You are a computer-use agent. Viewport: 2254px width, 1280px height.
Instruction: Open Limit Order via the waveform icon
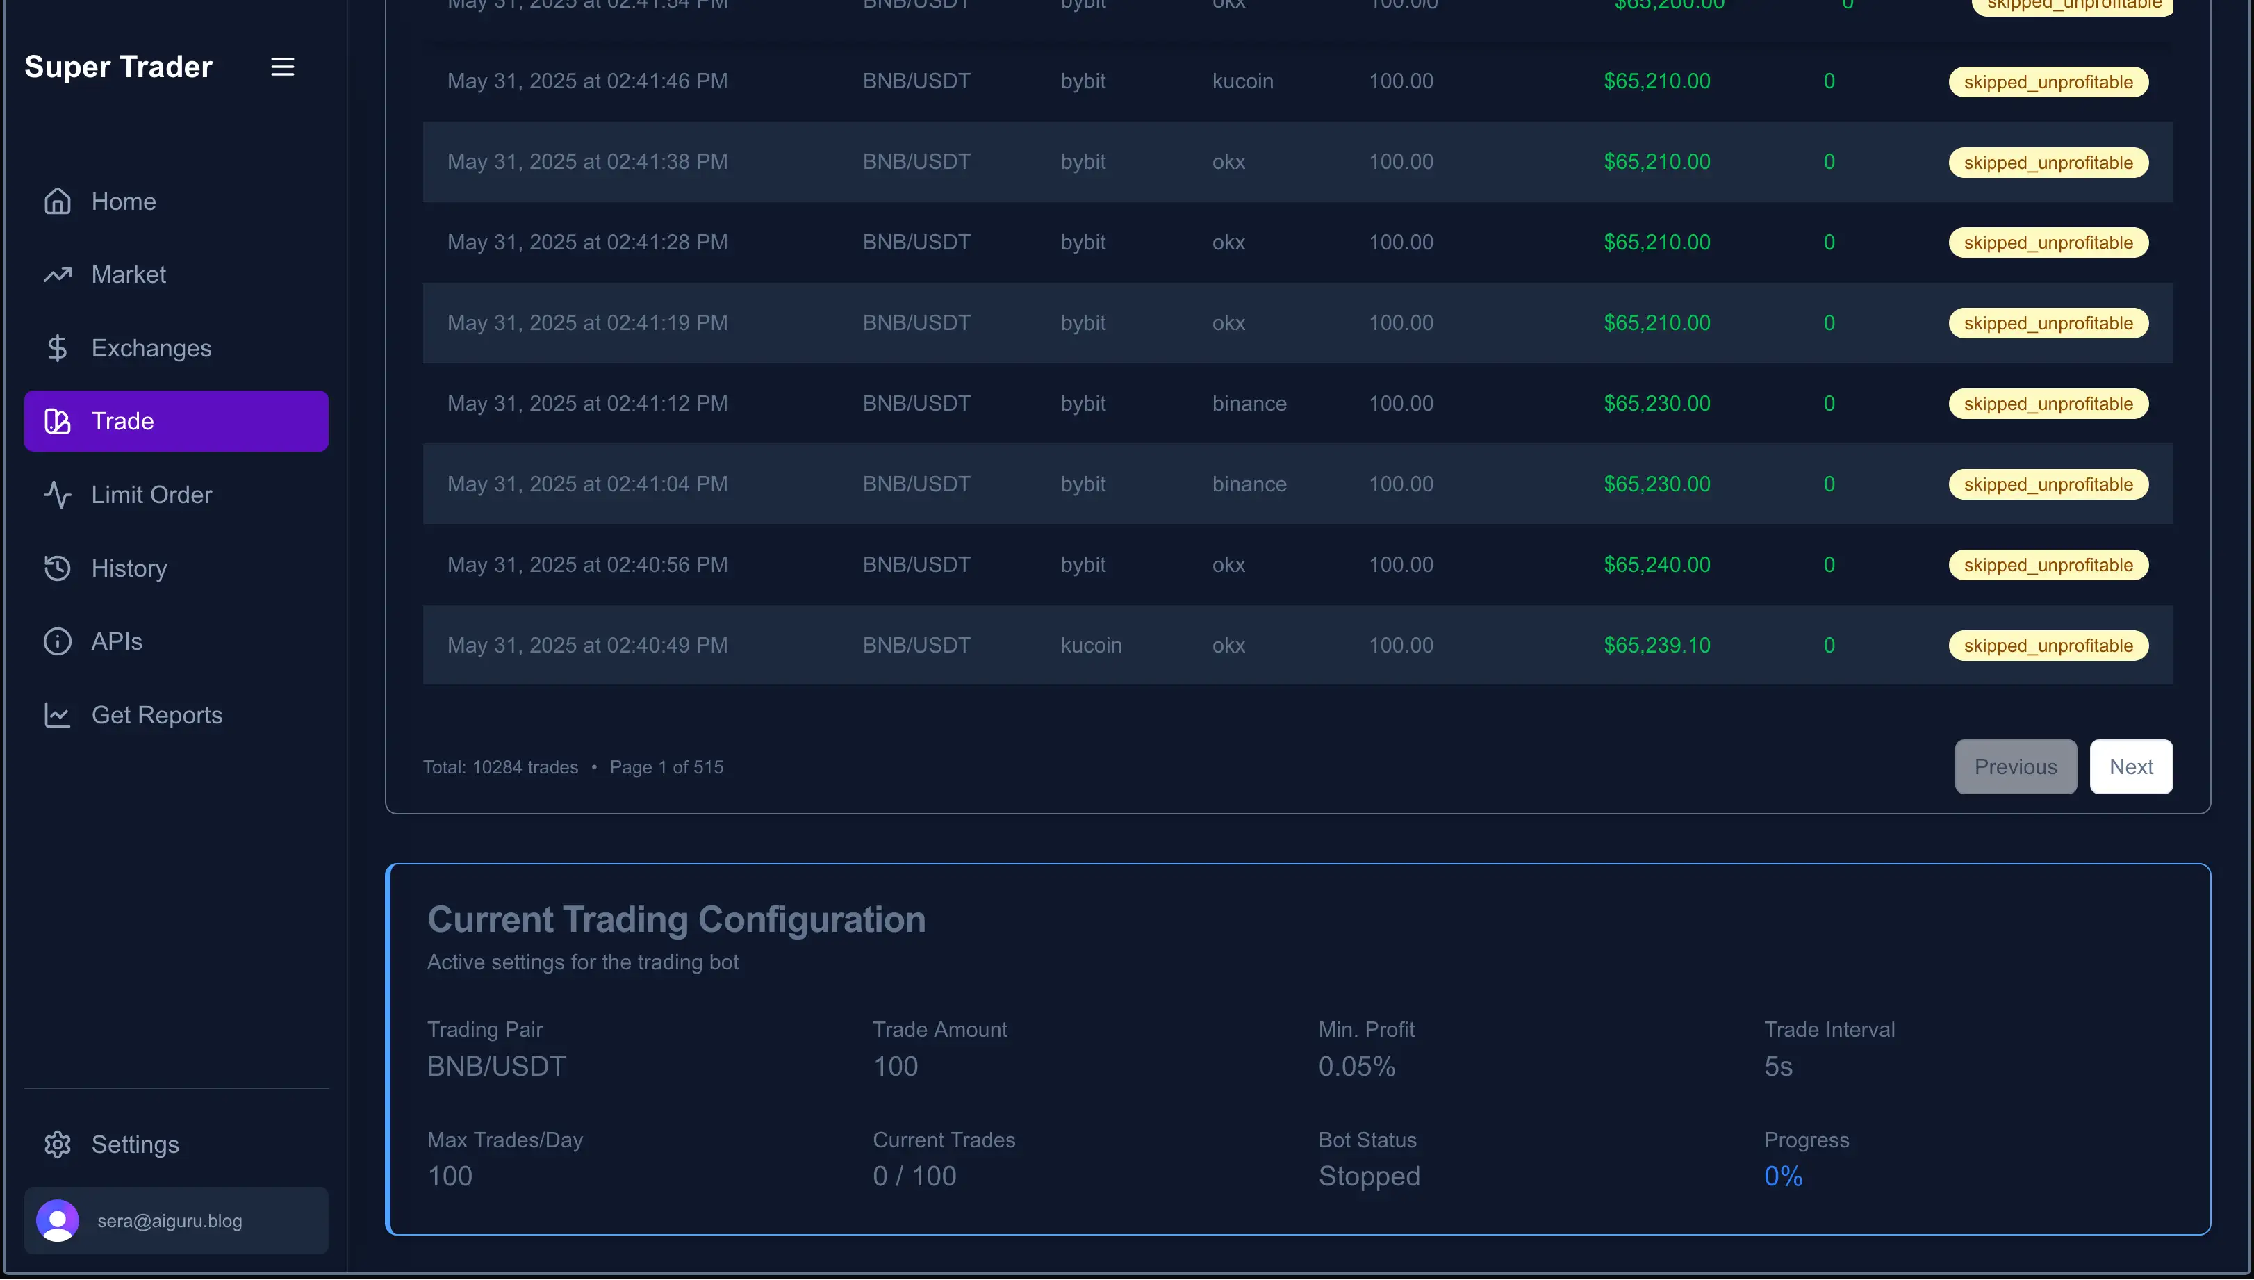pyautogui.click(x=56, y=494)
